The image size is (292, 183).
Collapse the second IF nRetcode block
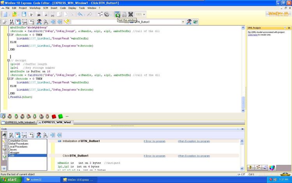(9, 78)
